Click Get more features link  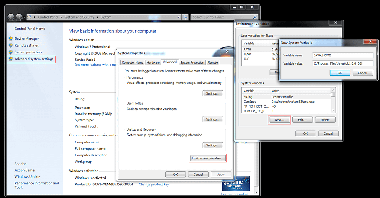pyautogui.click(x=95, y=65)
